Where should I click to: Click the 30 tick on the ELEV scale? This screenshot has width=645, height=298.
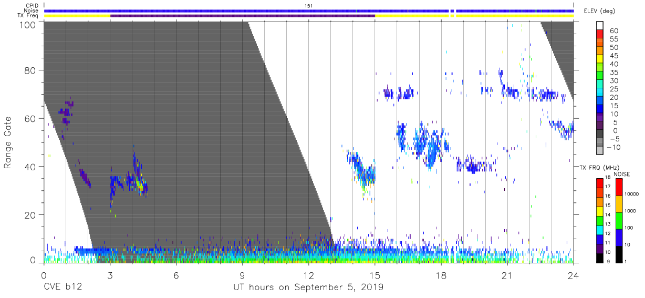tap(613, 80)
